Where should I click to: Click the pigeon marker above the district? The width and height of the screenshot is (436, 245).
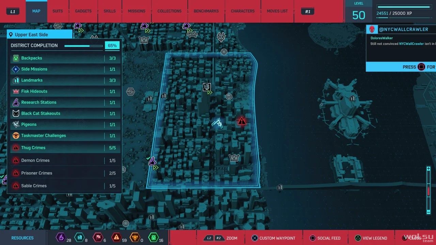point(192,34)
